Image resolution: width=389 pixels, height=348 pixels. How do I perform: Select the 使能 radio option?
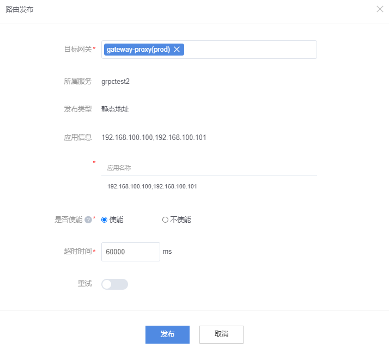[x=105, y=220]
